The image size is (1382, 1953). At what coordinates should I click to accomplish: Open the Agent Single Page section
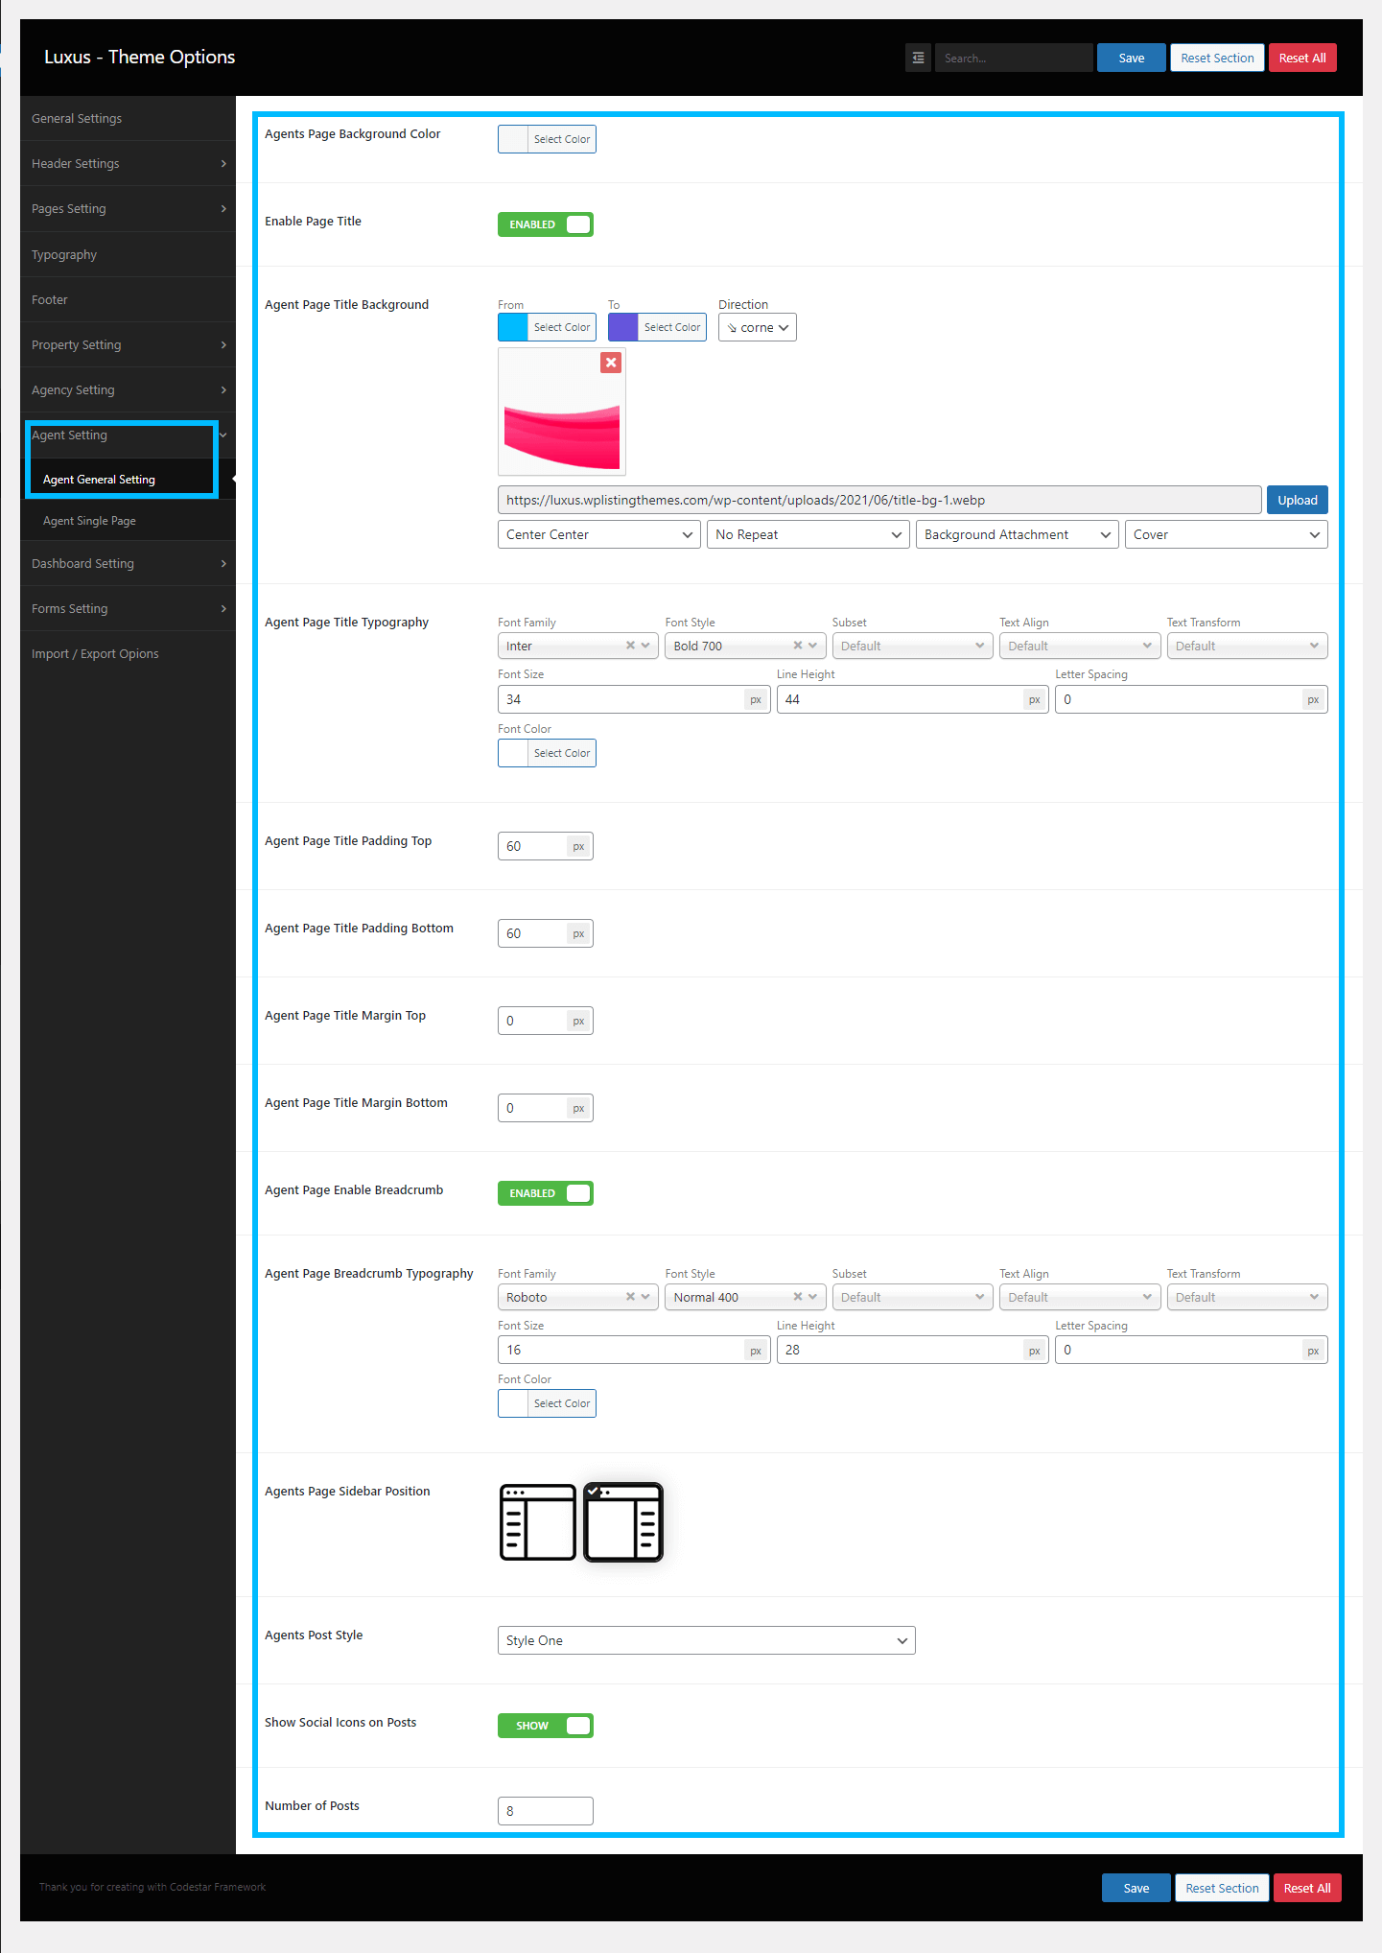pyautogui.click(x=89, y=521)
